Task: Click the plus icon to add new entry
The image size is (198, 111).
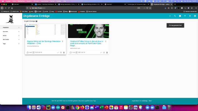Action: (170, 16)
